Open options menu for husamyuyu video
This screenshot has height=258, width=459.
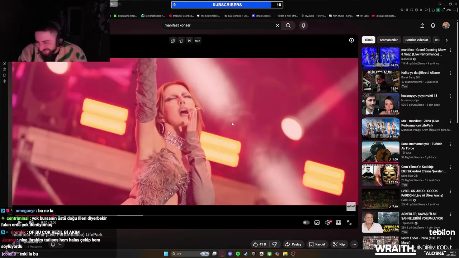[450, 96]
